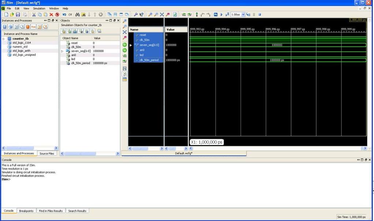Click the Add Marker green icon in toolbar
The image size is (374, 221).
click(197, 15)
